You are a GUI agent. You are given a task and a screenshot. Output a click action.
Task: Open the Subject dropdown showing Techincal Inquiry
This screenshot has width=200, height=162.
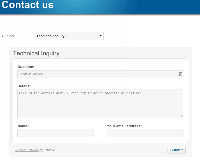tap(69, 36)
